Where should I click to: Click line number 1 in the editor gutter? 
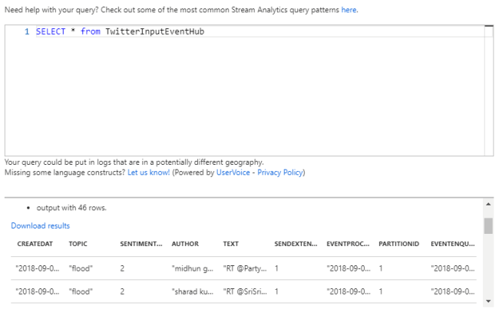(27, 31)
